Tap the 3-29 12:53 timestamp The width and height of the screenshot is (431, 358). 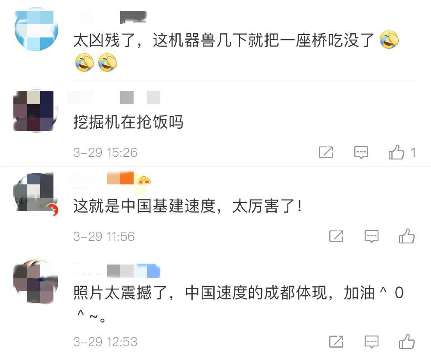(105, 342)
